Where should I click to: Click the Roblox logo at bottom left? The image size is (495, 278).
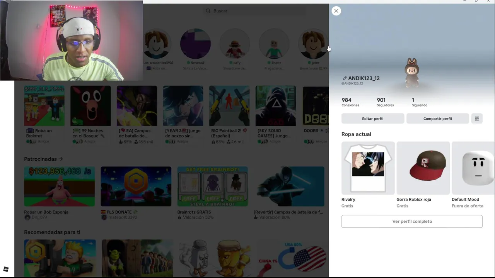[x=6, y=269]
